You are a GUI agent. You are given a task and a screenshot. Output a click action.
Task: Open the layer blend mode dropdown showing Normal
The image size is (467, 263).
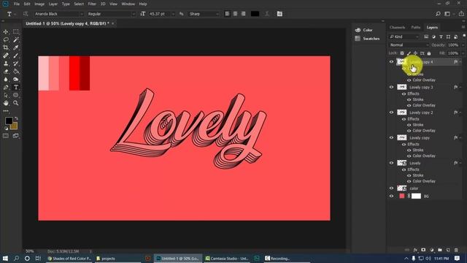(x=409, y=45)
